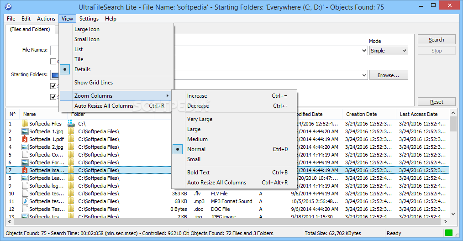Viewport: 463px width, 241px height.
Task: Click the folder icon in row 2 Folder column
Action: tap(71, 131)
